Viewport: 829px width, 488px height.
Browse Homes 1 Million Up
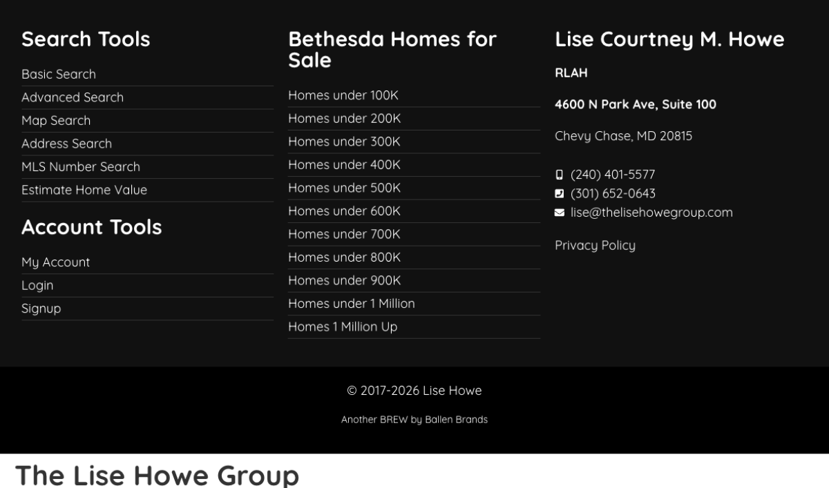point(343,326)
